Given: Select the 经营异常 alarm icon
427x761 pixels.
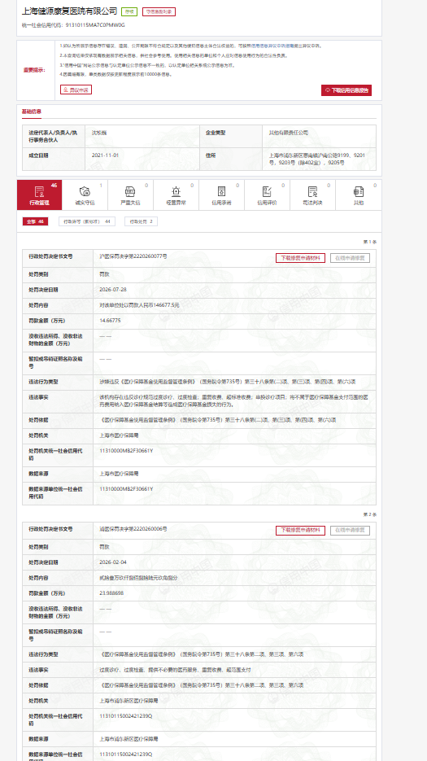Looking at the screenshot, I should [x=176, y=195].
